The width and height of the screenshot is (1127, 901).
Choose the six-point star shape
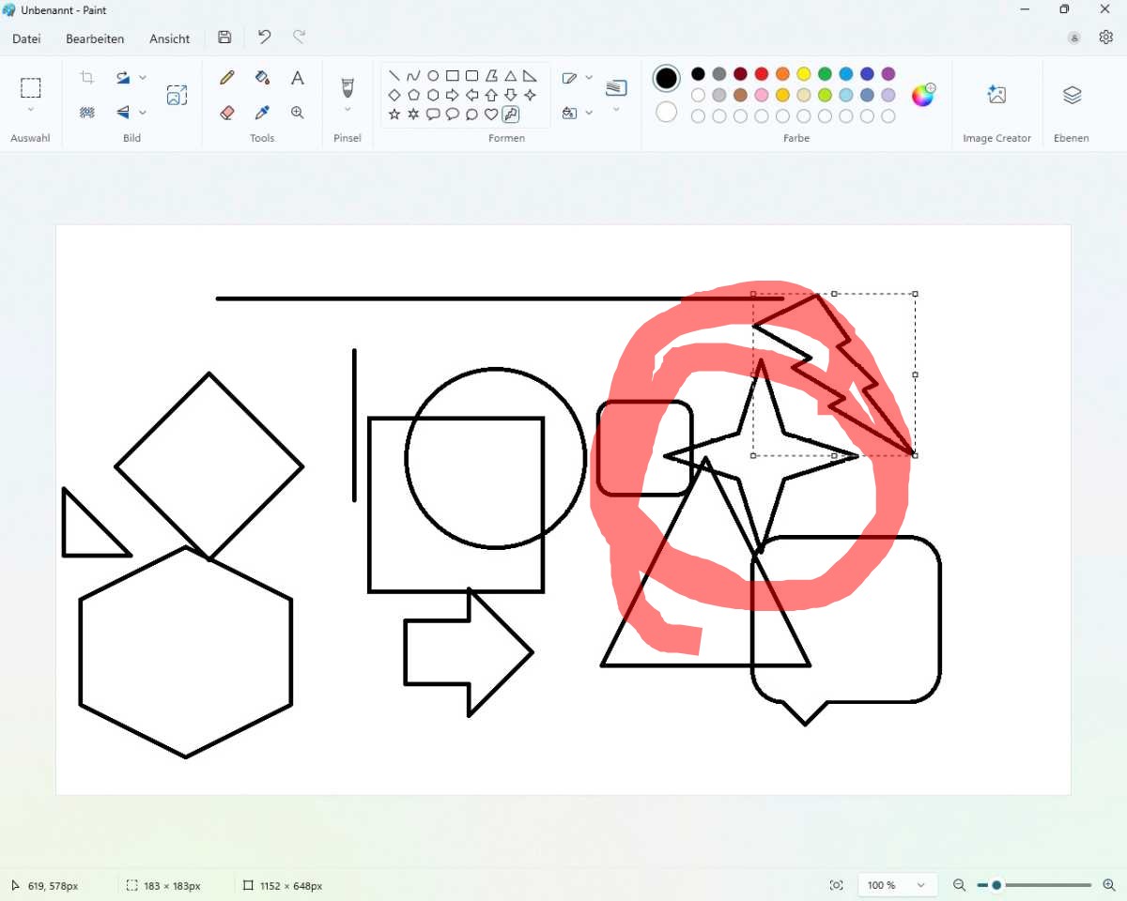[x=413, y=115]
